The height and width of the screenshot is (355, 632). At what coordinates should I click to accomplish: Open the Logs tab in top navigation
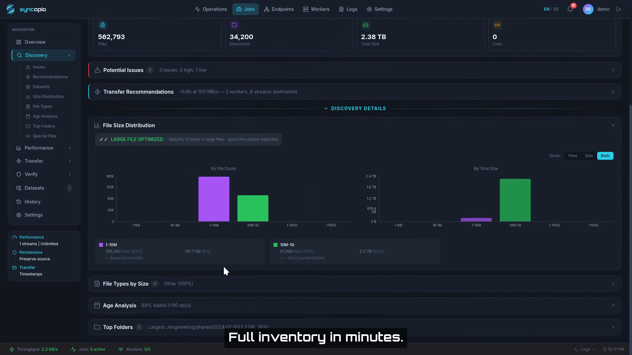pos(348,9)
